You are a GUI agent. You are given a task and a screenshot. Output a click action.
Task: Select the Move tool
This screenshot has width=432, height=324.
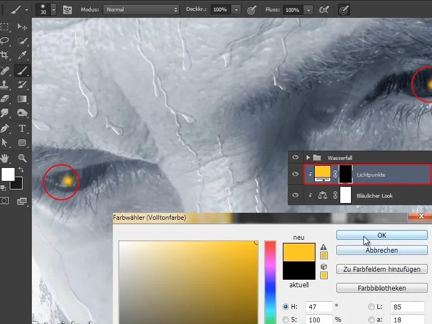click(22, 26)
